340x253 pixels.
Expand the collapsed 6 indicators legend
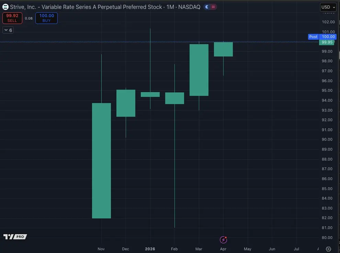(x=8, y=30)
